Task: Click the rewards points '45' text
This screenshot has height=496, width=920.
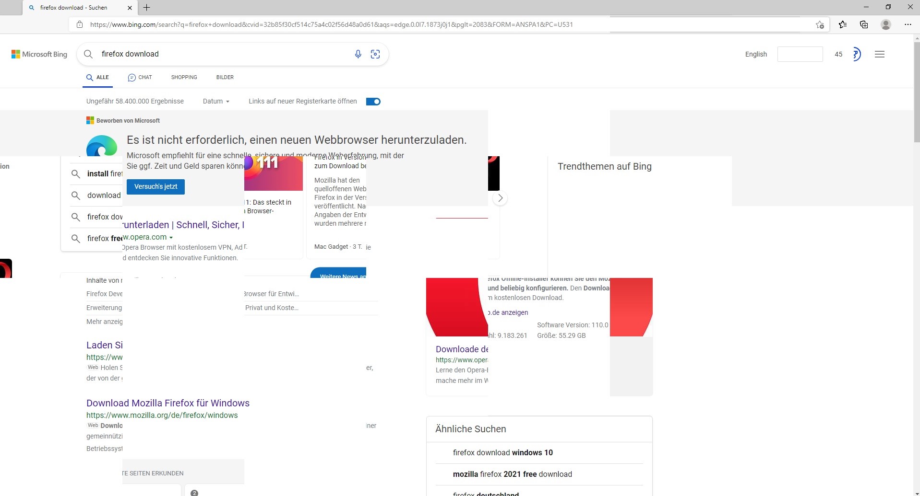Action: [838, 54]
